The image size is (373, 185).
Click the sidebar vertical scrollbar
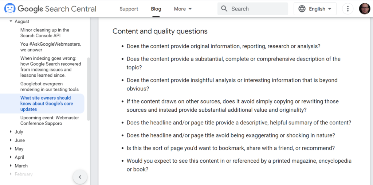(89, 89)
